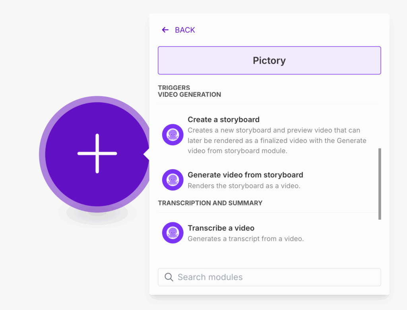Click the TRIGGERS section heading
Image resolution: width=407 pixels, height=310 pixels.
pyautogui.click(x=174, y=88)
